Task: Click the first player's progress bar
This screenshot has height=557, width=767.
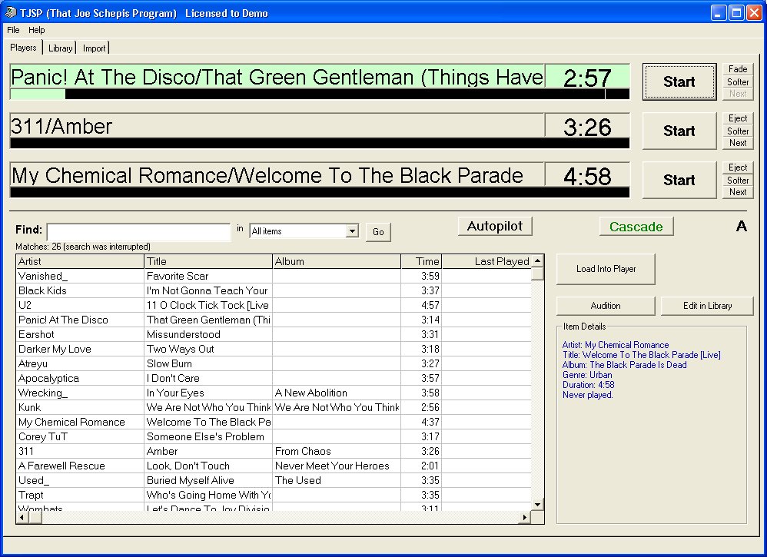Action: click(320, 94)
